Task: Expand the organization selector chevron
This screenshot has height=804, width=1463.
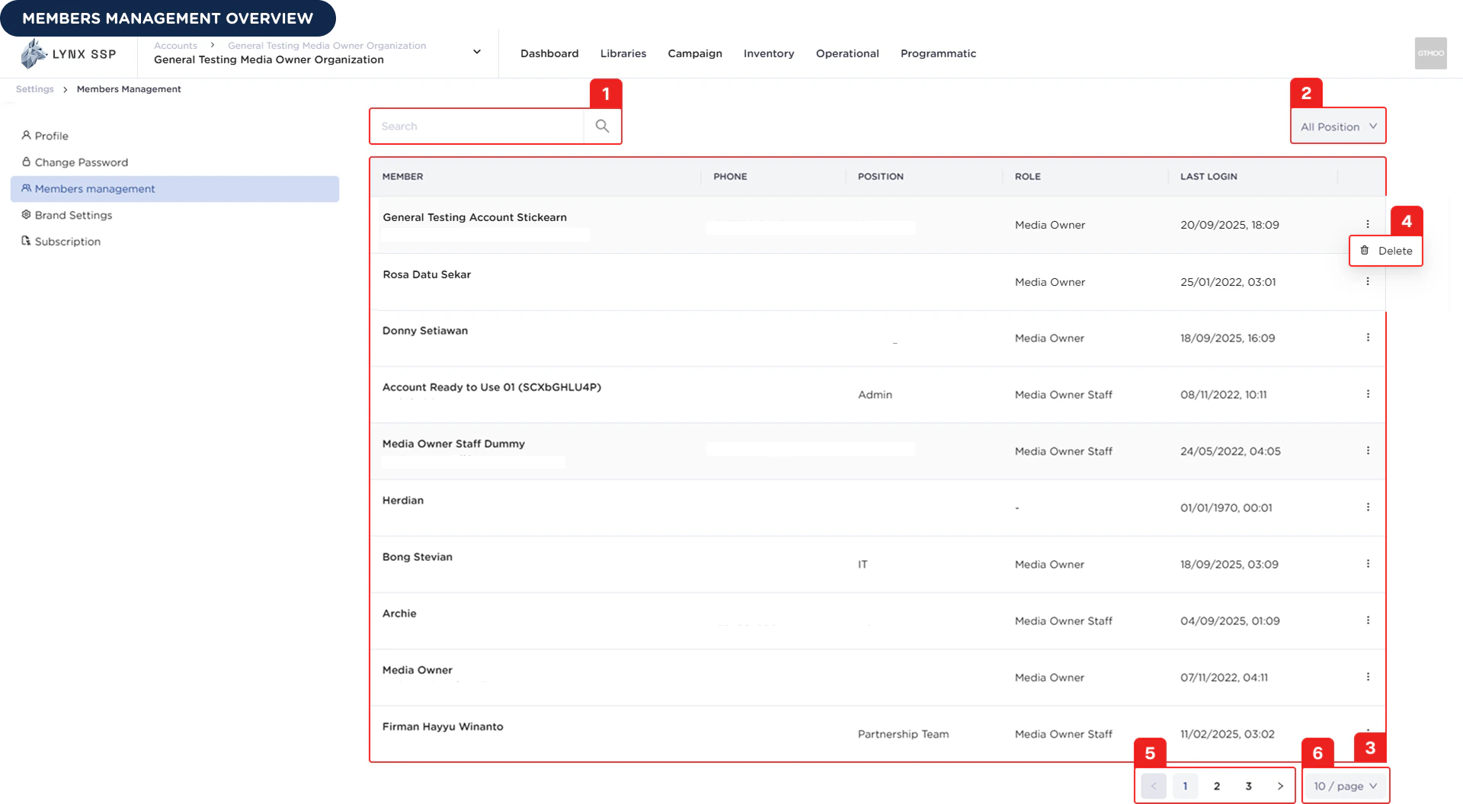Action: click(476, 52)
